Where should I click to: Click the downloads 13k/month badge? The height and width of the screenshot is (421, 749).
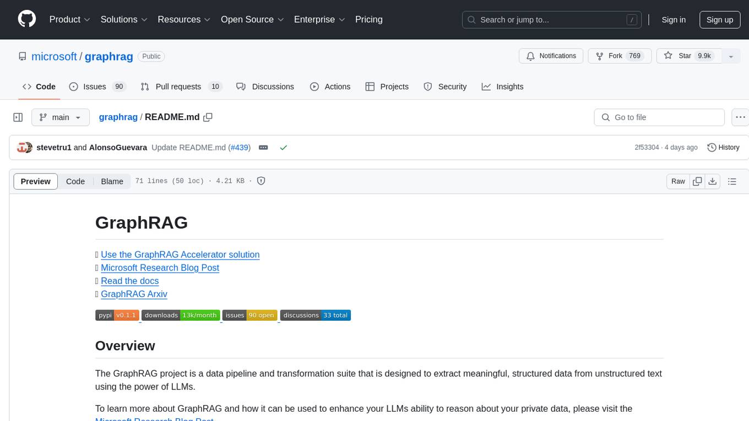pos(181,315)
